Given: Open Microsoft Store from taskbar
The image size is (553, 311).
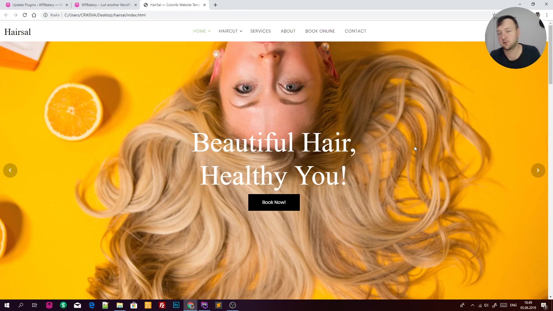Looking at the screenshot, I should point(134,305).
